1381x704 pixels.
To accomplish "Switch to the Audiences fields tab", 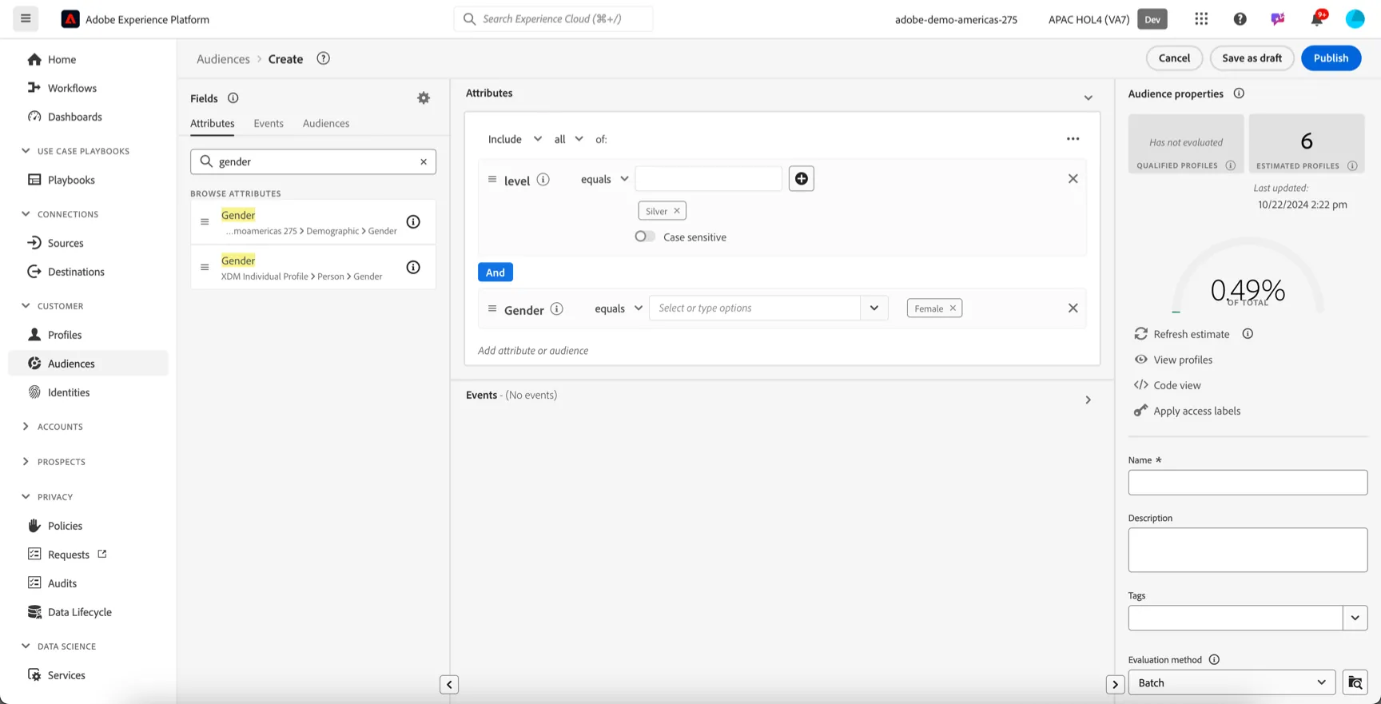I will (326, 123).
